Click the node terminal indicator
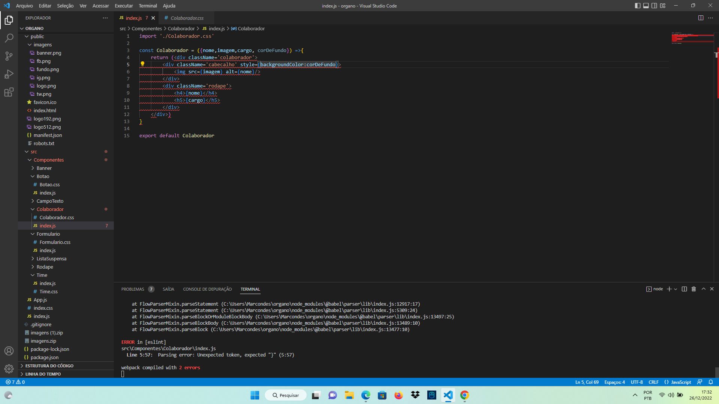This screenshot has width=719, height=404. (655, 289)
